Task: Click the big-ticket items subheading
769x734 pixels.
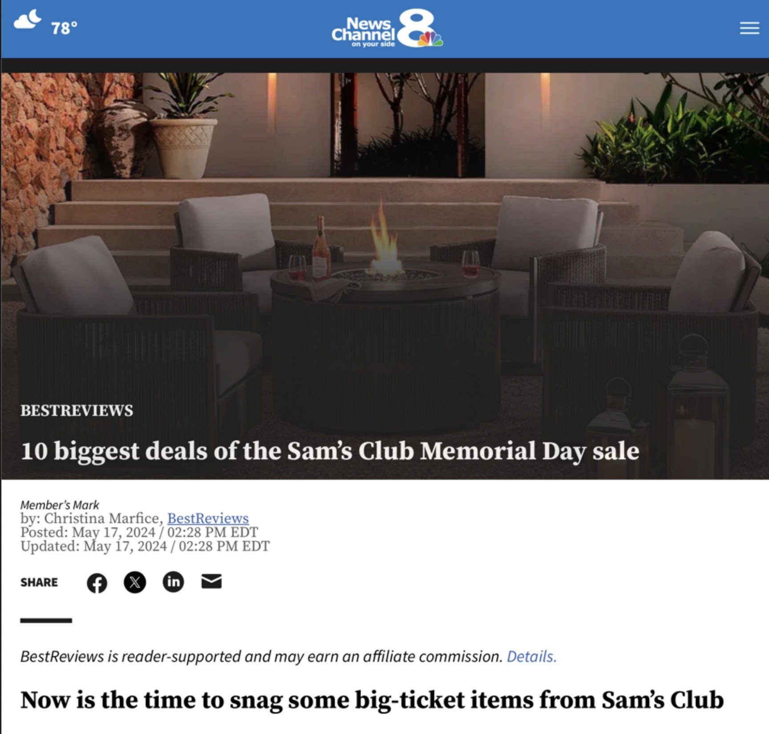Action: (x=372, y=700)
